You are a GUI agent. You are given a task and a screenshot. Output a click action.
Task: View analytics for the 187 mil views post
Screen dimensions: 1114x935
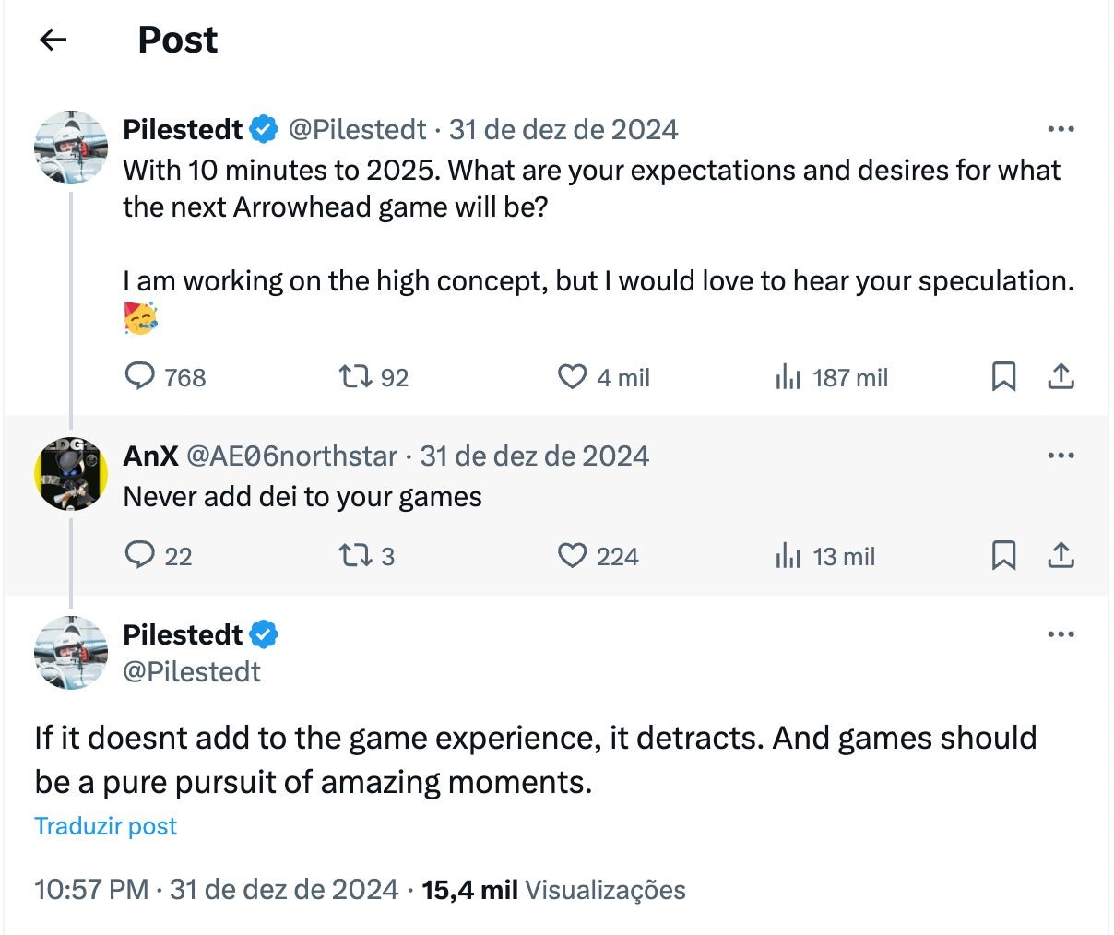[787, 376]
